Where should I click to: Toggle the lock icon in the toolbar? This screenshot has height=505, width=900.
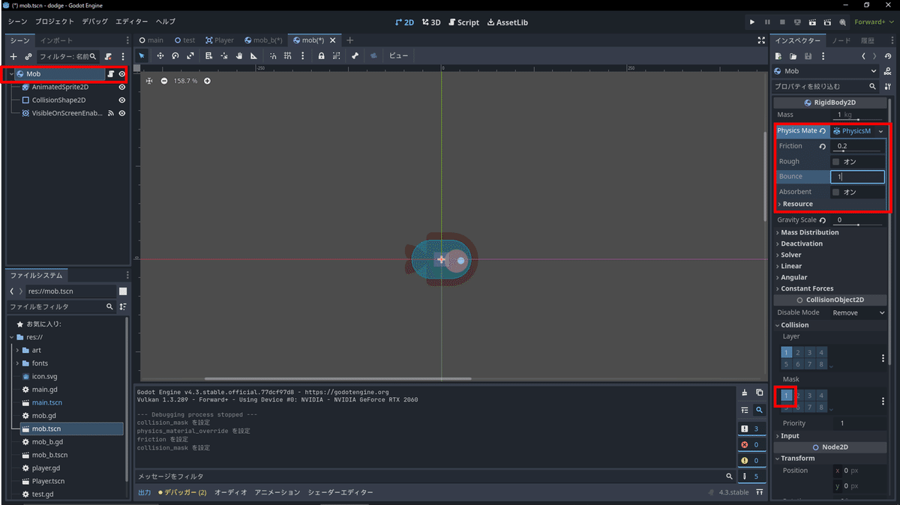[x=321, y=55]
